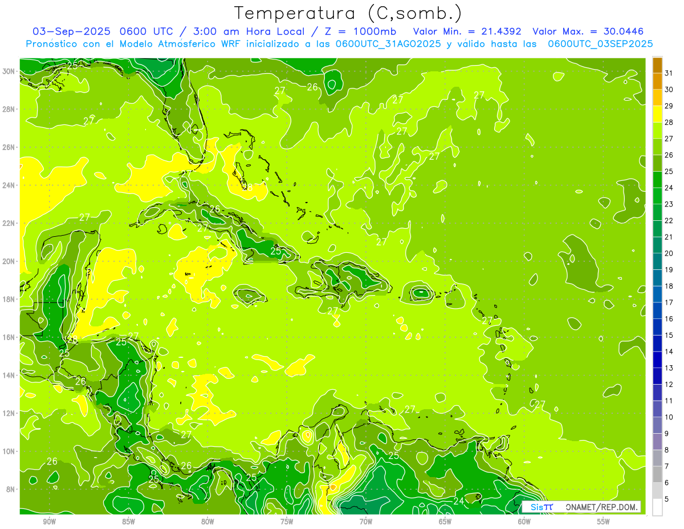This screenshot has height=529, width=684.
Task: Click legend value '22' on color bar
Action: click(669, 220)
